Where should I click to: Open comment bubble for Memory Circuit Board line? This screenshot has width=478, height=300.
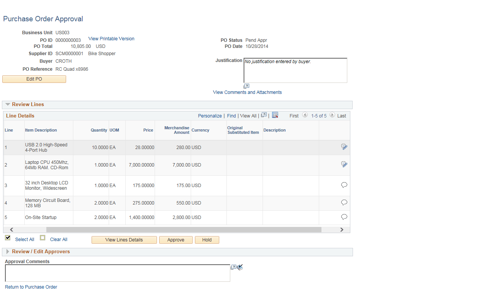[344, 202]
